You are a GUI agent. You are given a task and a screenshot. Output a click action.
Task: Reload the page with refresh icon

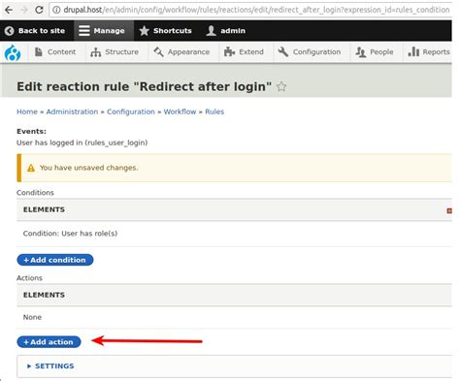pyautogui.click(x=39, y=10)
